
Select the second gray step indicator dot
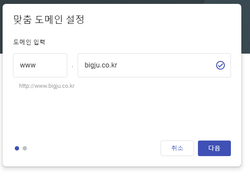[x=25, y=148]
